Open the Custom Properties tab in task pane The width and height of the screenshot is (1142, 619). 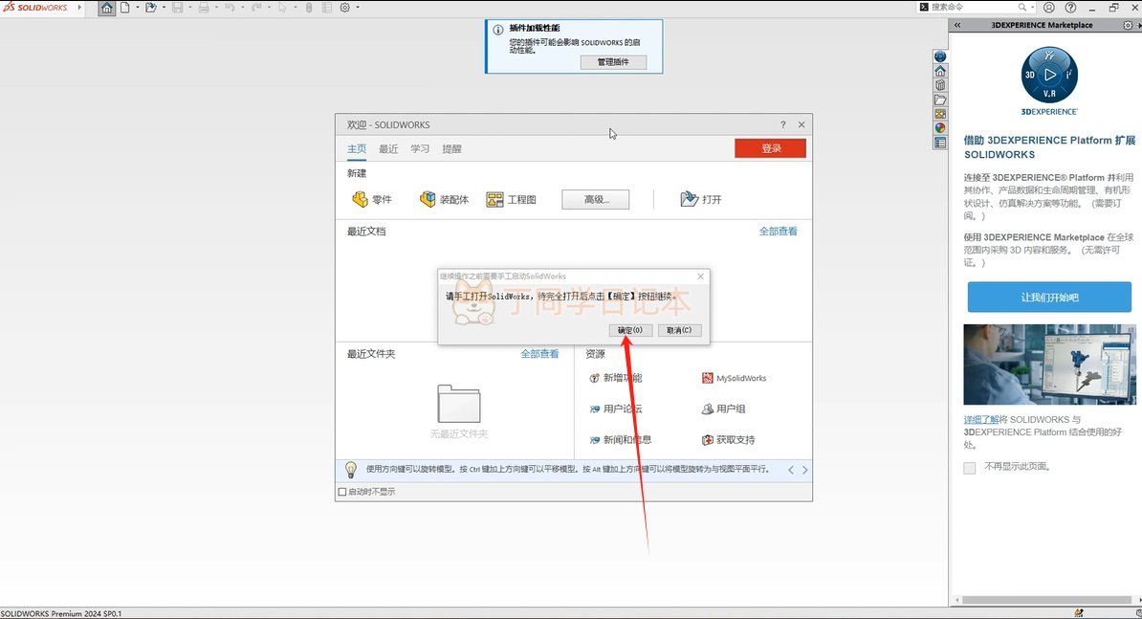(x=940, y=143)
